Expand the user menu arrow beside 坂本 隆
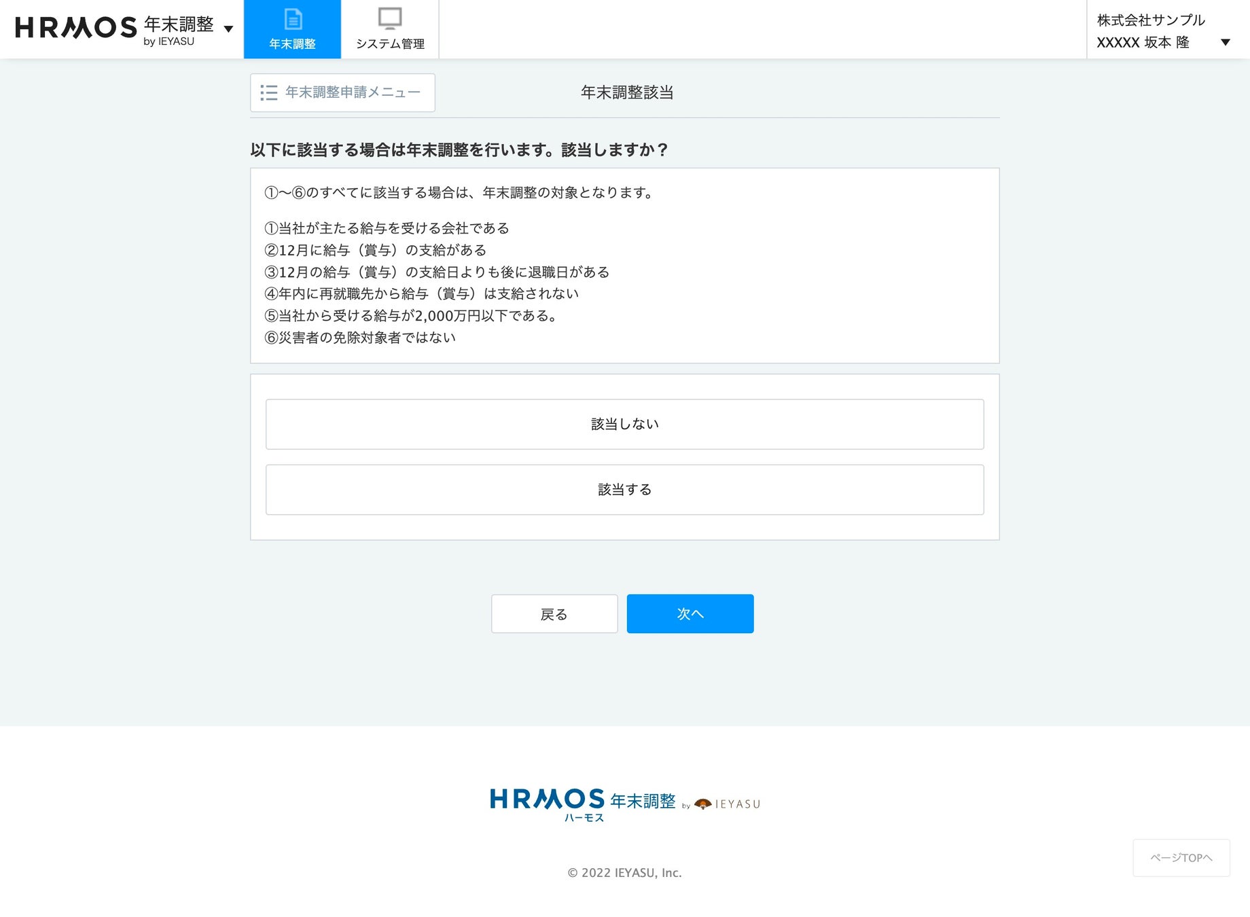The width and height of the screenshot is (1250, 917). click(x=1226, y=42)
